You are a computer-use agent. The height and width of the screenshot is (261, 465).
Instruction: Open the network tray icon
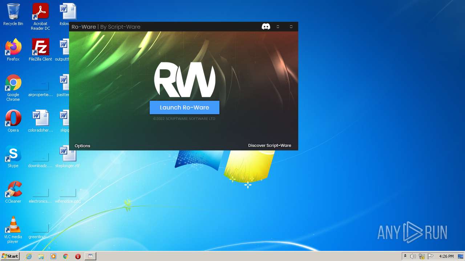click(422, 256)
